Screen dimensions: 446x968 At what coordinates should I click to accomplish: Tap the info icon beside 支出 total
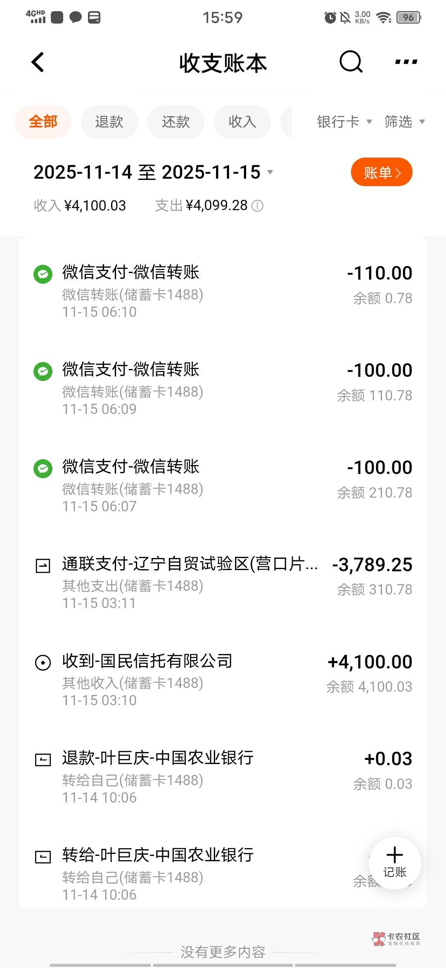click(257, 206)
